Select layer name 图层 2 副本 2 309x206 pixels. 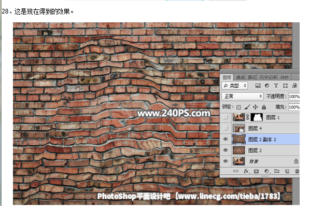[x=262, y=140]
